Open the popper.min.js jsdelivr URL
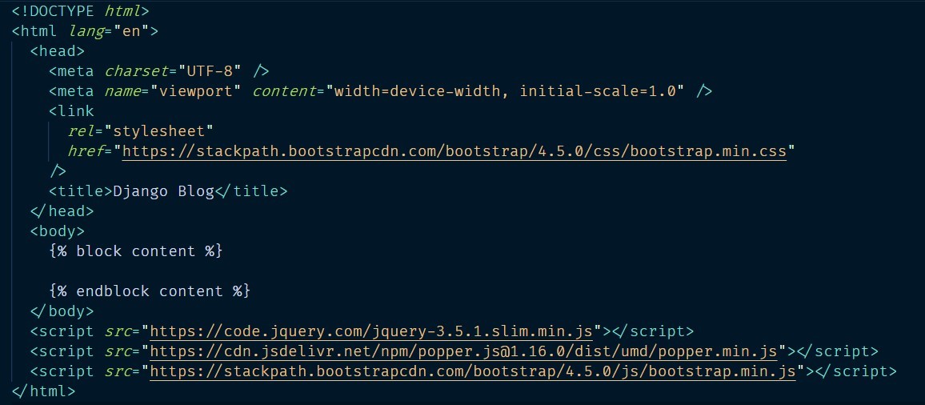Viewport: 925px width, 405px height. click(463, 351)
